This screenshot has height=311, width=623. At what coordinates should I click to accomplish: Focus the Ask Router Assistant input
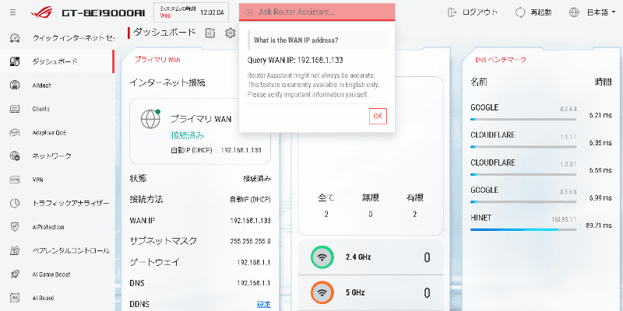317,12
